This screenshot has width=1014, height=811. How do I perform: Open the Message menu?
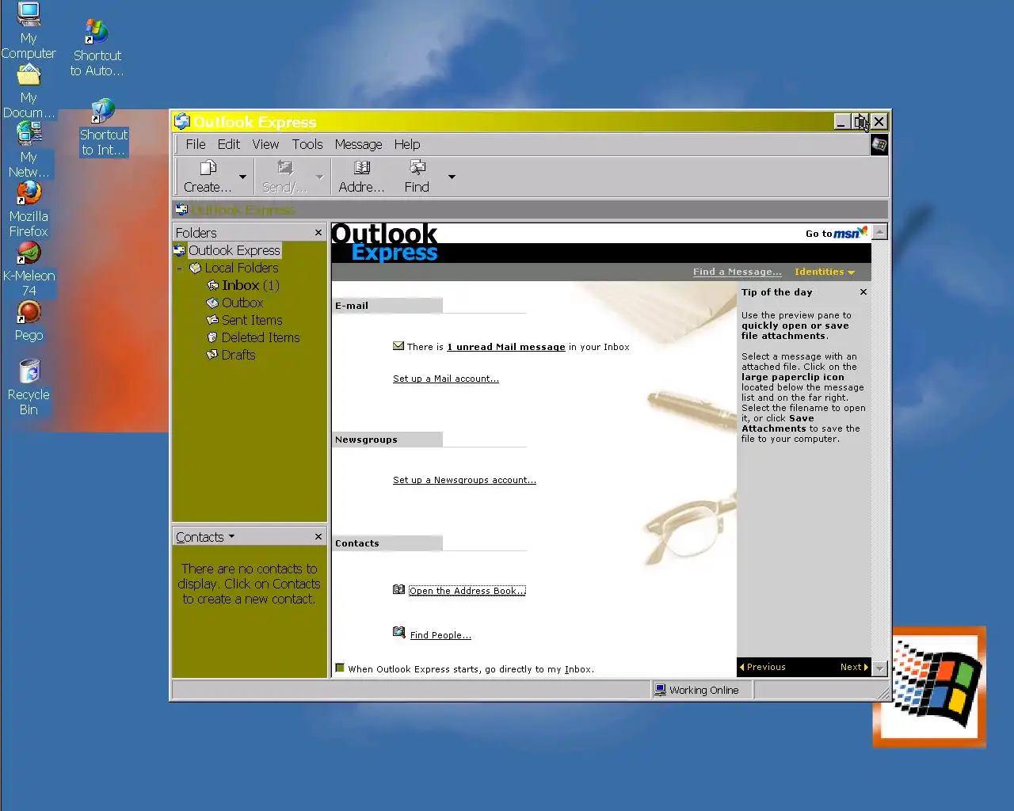tap(358, 144)
